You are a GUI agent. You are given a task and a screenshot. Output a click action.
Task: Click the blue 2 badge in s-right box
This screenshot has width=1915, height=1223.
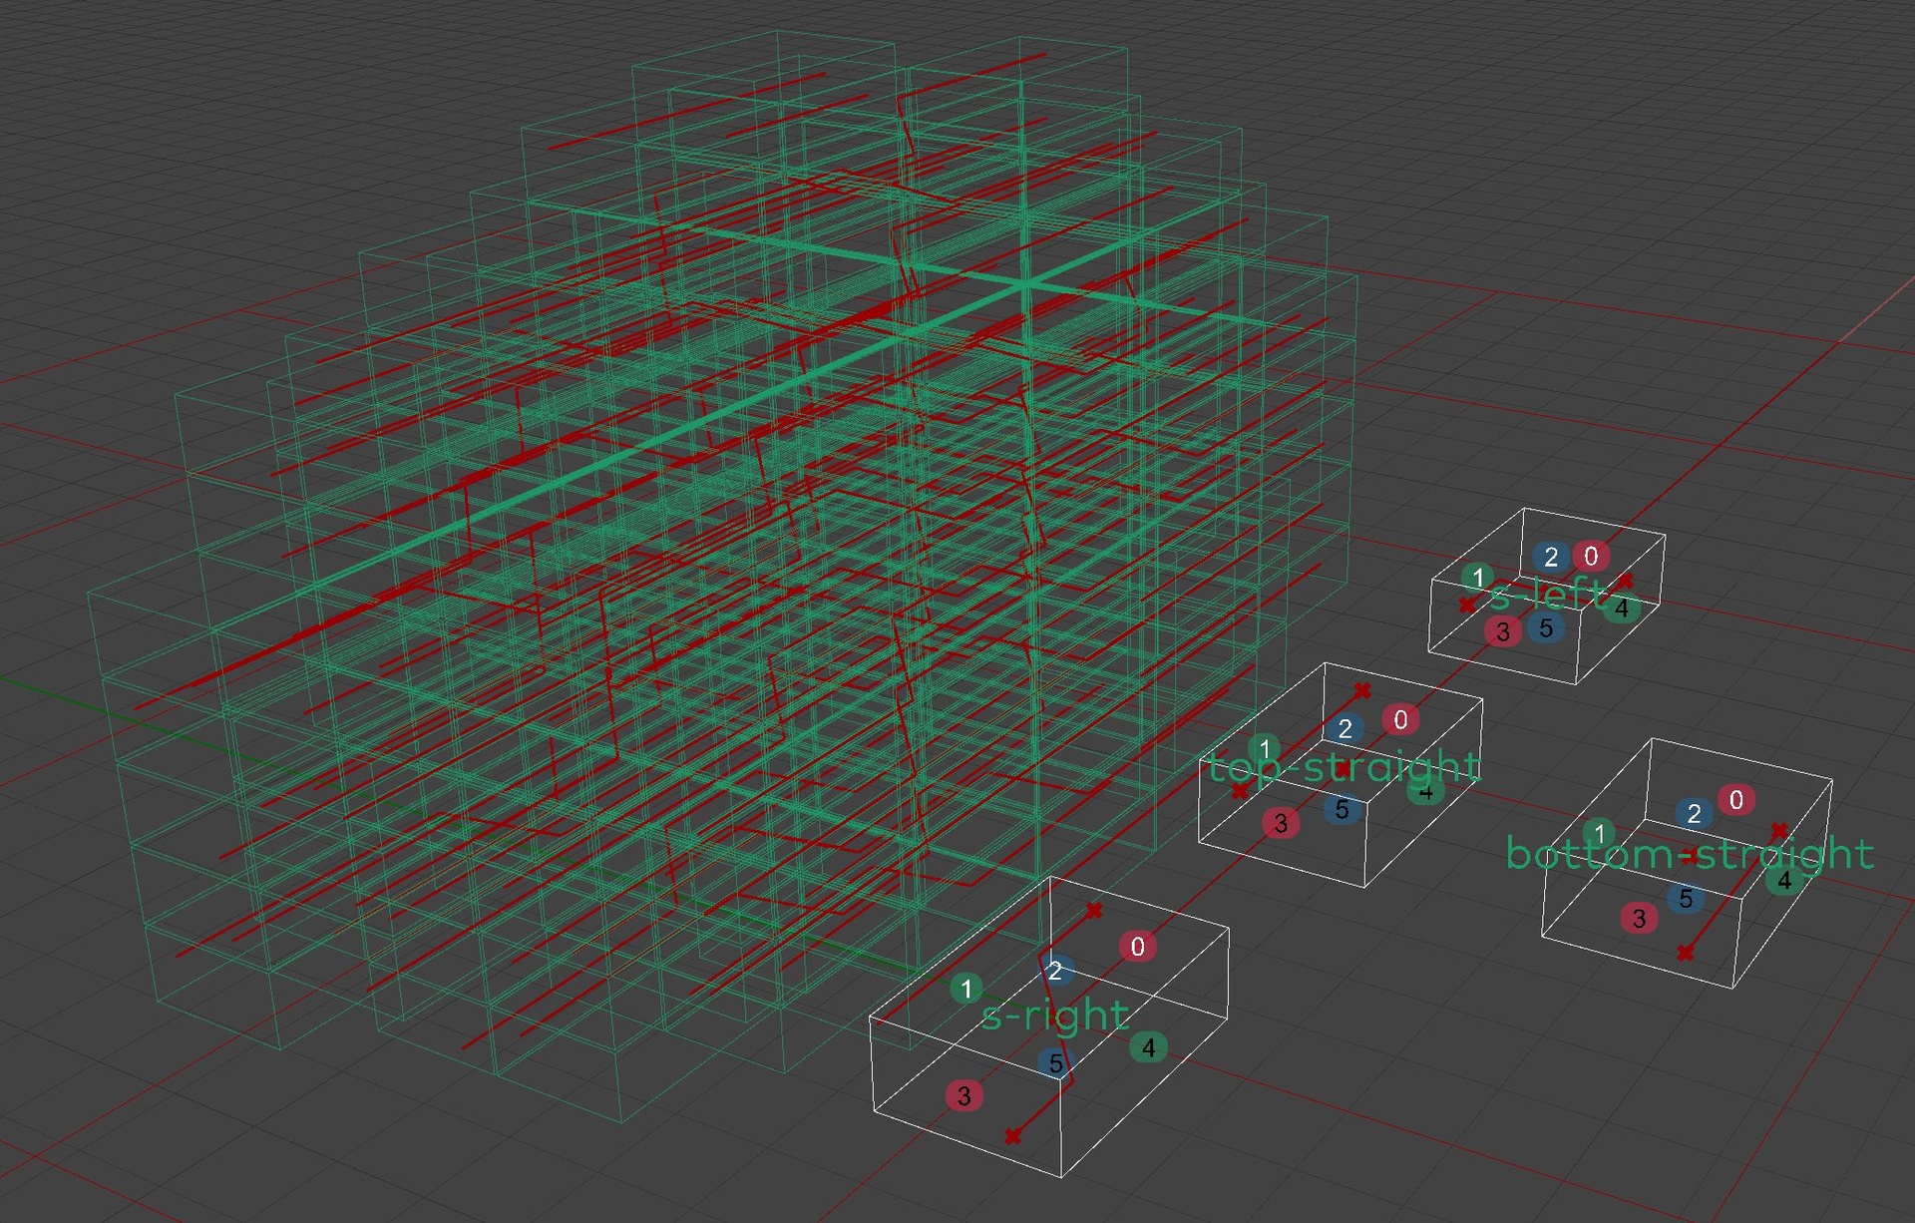pos(1055,970)
